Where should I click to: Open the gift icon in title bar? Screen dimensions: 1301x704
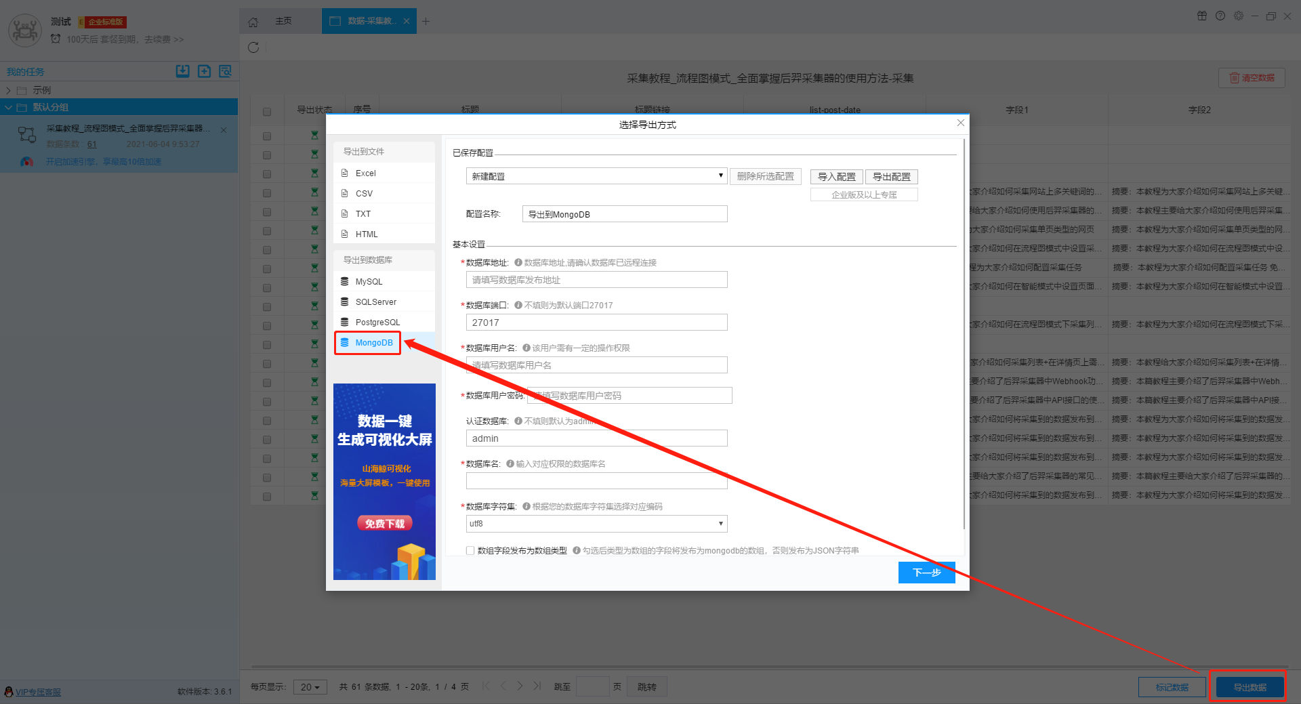[1201, 16]
